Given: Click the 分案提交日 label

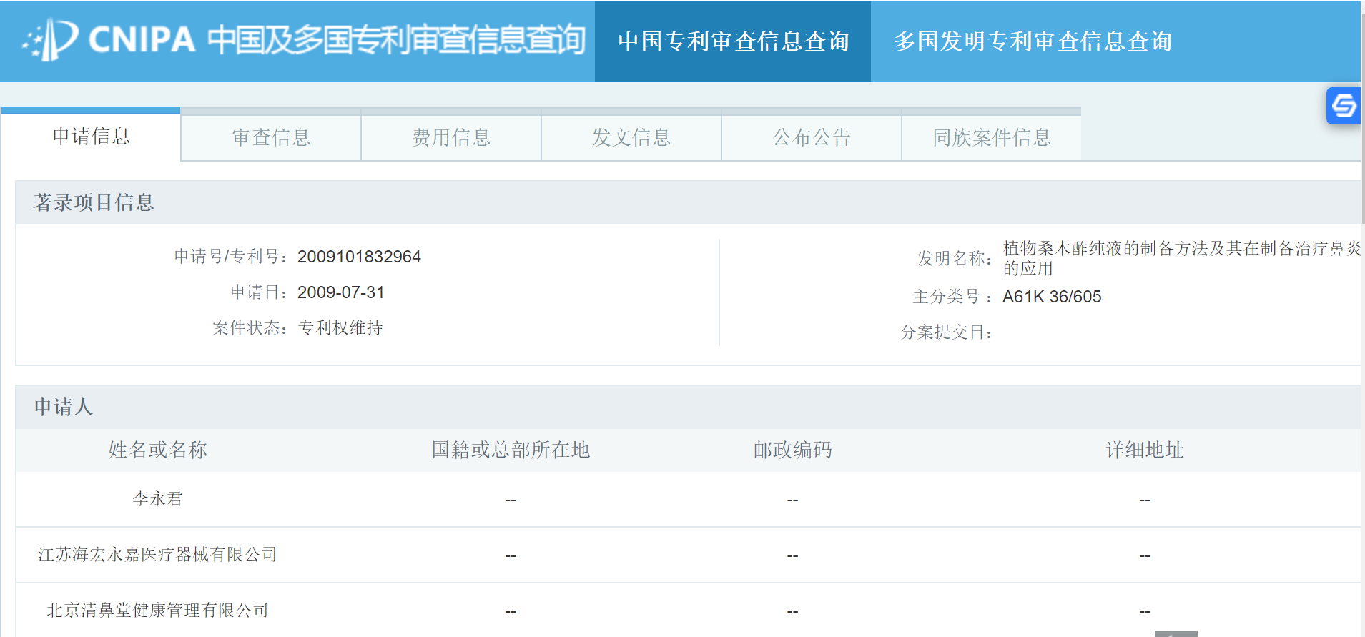Looking at the screenshot, I should pos(947,332).
